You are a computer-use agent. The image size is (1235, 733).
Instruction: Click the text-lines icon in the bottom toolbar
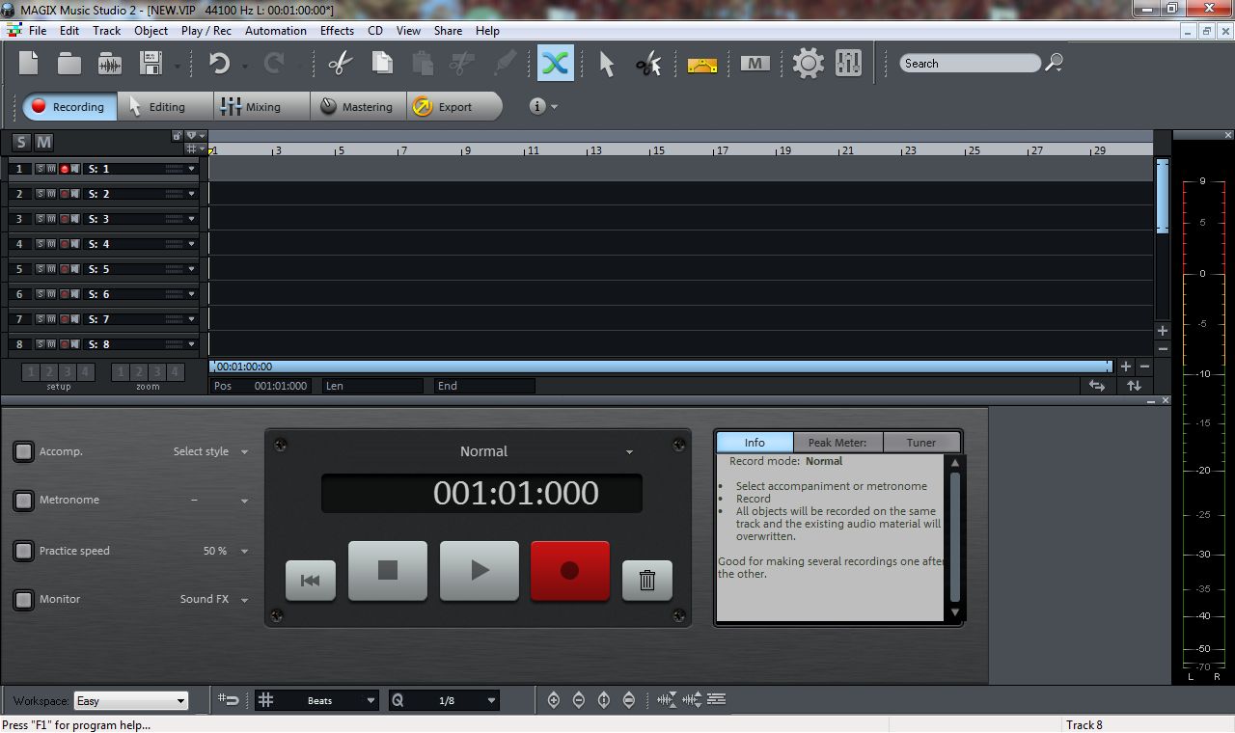[716, 699]
